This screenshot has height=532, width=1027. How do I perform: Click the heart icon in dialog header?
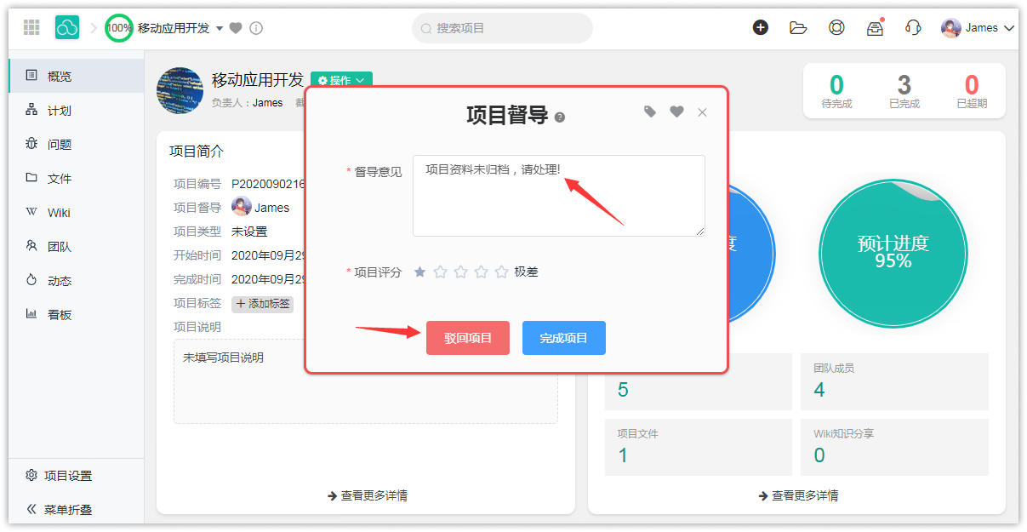coord(676,112)
